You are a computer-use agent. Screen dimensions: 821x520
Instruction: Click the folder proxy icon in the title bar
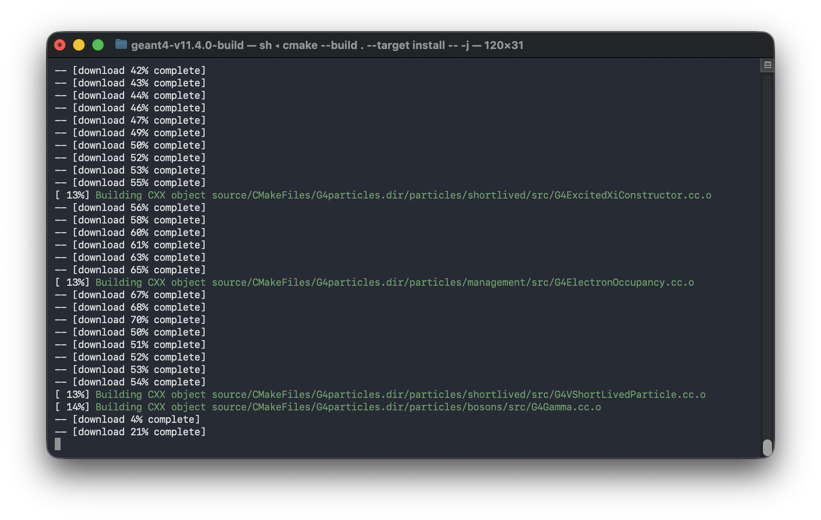[121, 45]
